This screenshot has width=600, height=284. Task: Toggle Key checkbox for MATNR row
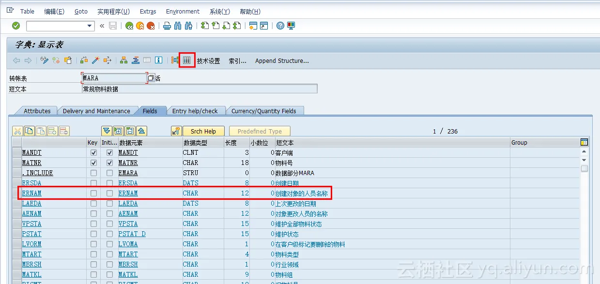[93, 163]
